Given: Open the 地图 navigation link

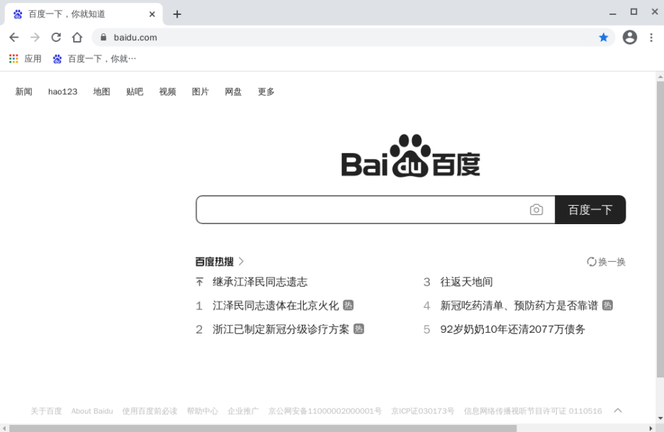Looking at the screenshot, I should click(x=101, y=92).
